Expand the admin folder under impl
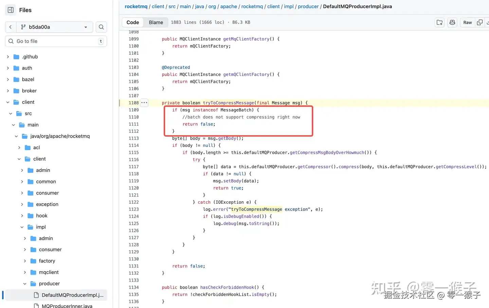Screen dimensions: 489x308 pyautogui.click(x=25, y=238)
